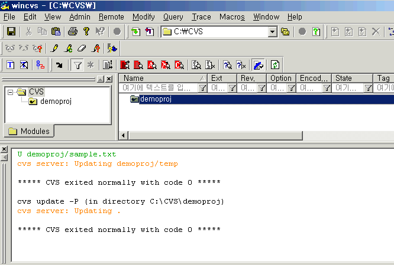Open the Admin menu
The width and height of the screenshot is (394, 265).
79,17
